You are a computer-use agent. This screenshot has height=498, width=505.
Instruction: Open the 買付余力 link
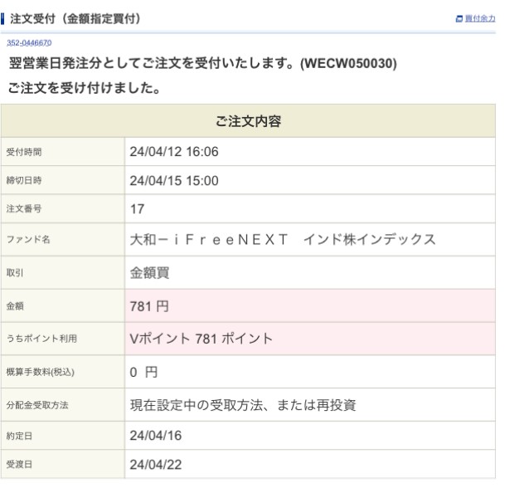(x=480, y=18)
